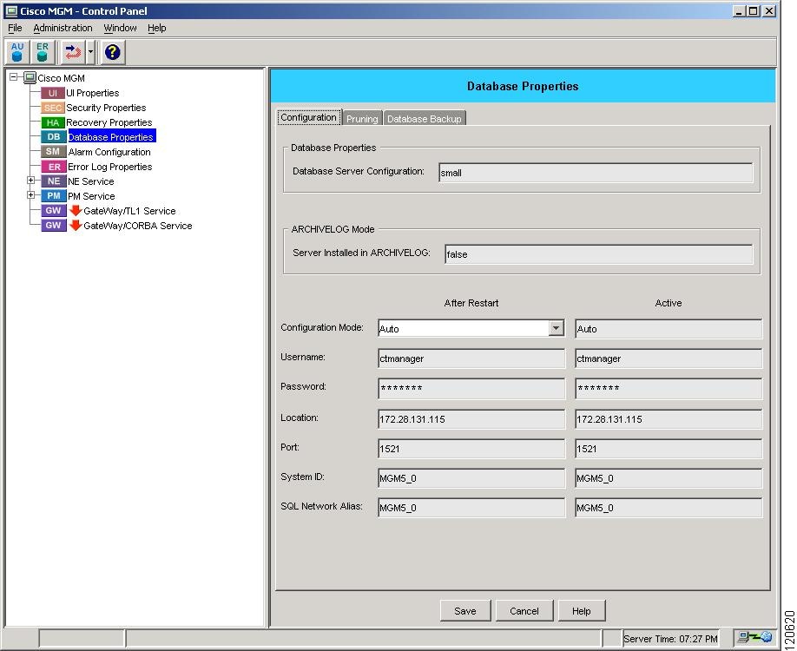Click the PM icon for PM Service
This screenshot has width=797, height=651.
click(53, 195)
